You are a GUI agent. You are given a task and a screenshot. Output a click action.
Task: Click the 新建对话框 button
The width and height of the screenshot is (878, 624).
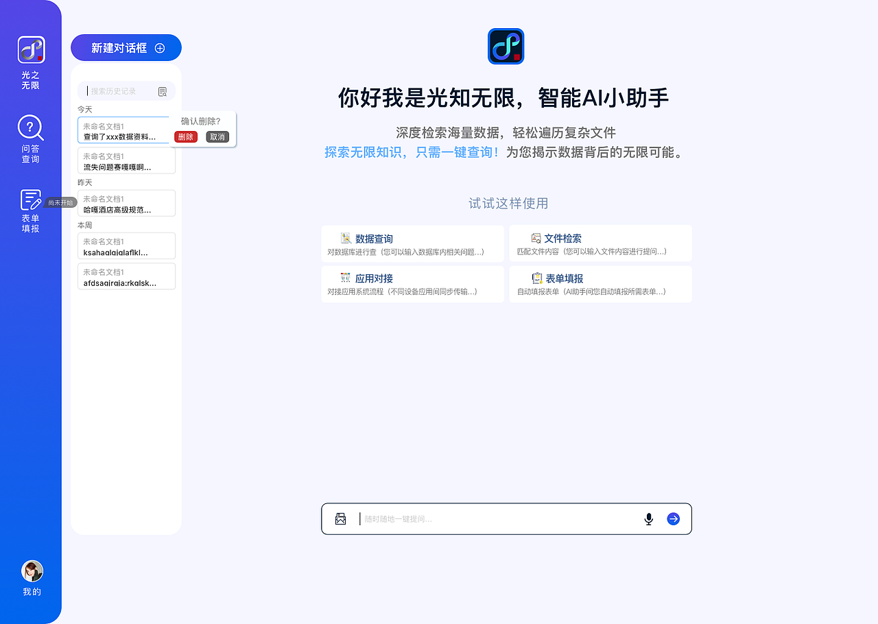(x=126, y=47)
